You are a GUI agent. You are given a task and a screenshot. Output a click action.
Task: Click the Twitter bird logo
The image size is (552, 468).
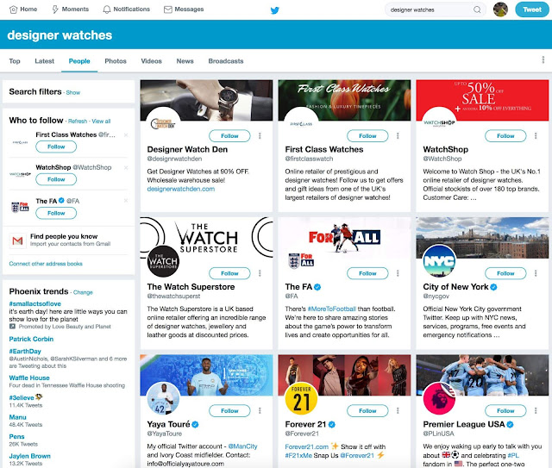point(275,10)
